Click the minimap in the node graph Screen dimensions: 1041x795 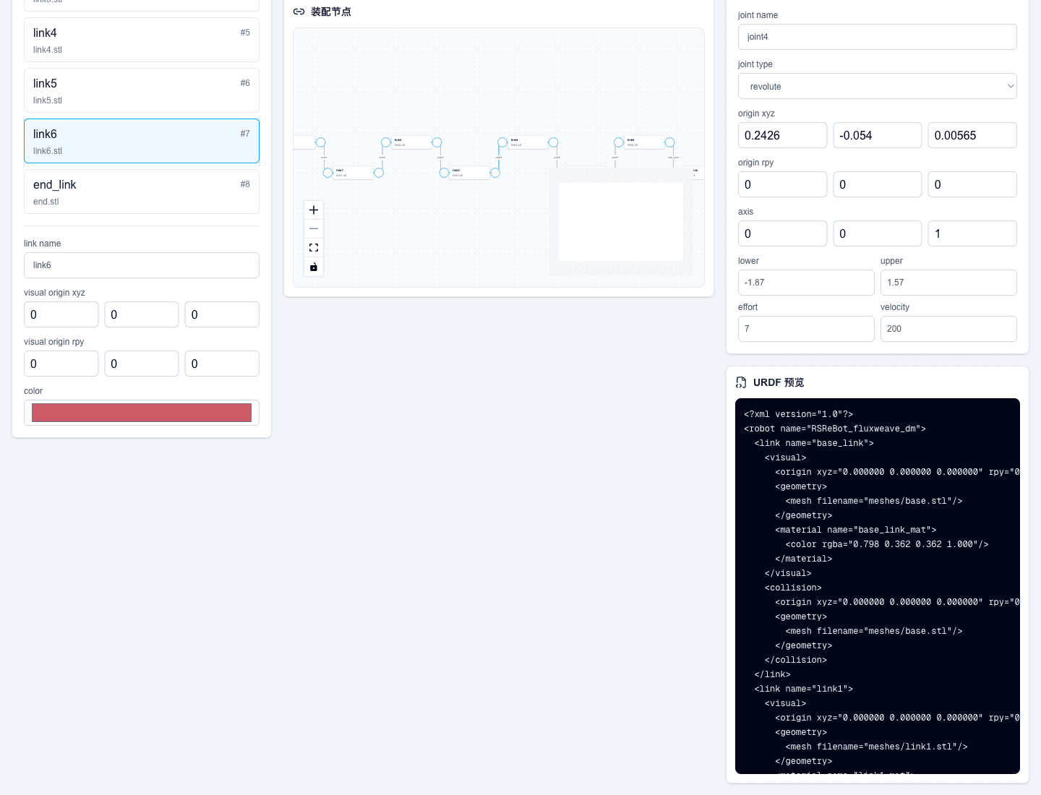[621, 222]
